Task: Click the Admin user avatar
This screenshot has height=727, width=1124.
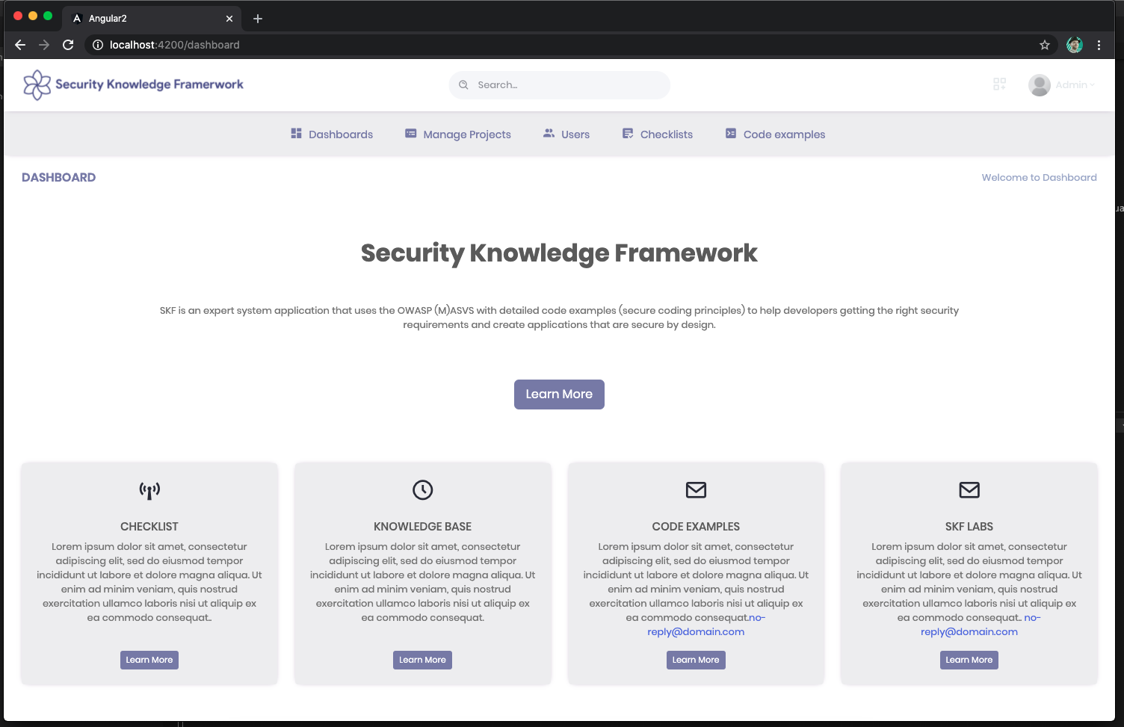Action: (1040, 85)
